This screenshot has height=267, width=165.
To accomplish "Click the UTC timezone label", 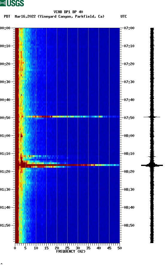I will click(x=124, y=16).
